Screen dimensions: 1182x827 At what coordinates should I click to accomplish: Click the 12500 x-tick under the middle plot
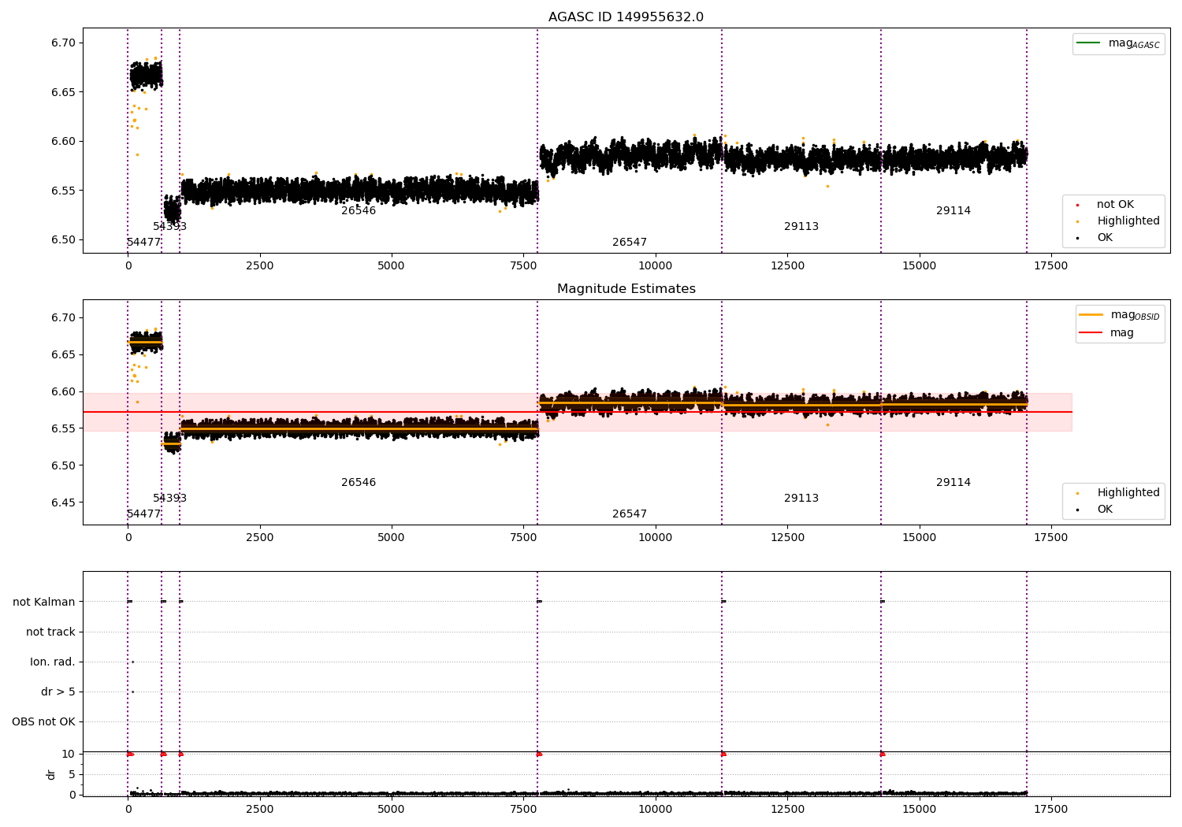(787, 538)
